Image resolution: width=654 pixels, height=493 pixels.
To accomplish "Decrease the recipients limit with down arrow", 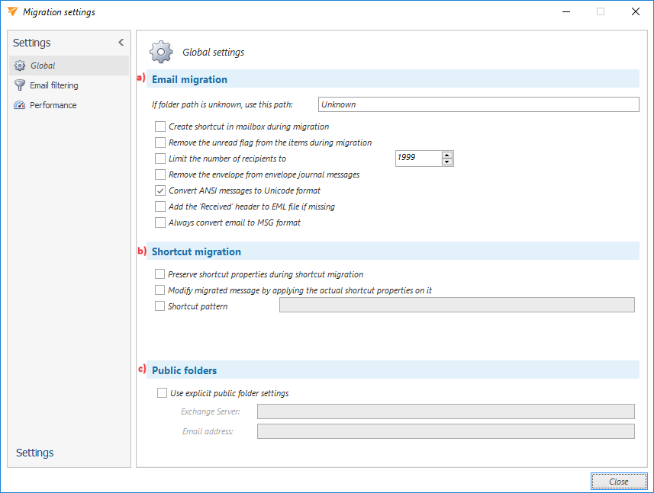I will (447, 162).
